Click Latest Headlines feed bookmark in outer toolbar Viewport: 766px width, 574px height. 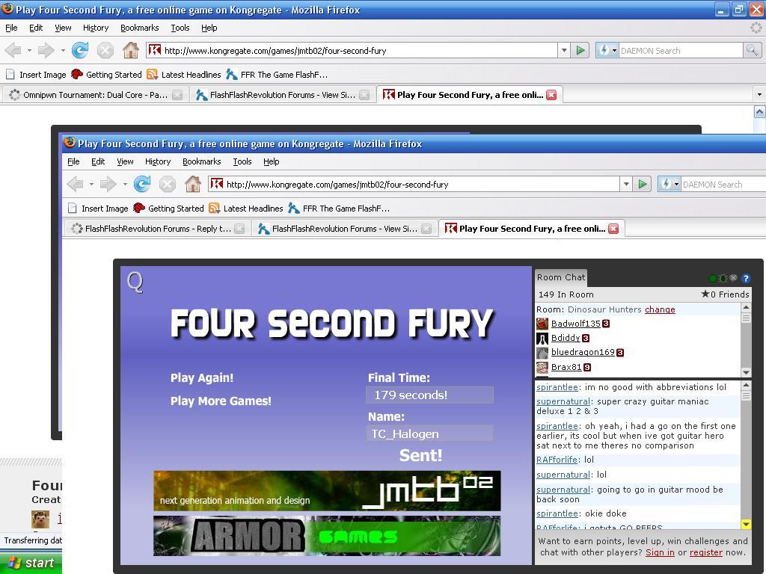[184, 75]
